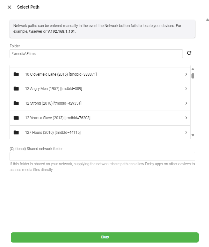
Task: Click folder icon for 12 Years a Slave
Action: (16, 118)
